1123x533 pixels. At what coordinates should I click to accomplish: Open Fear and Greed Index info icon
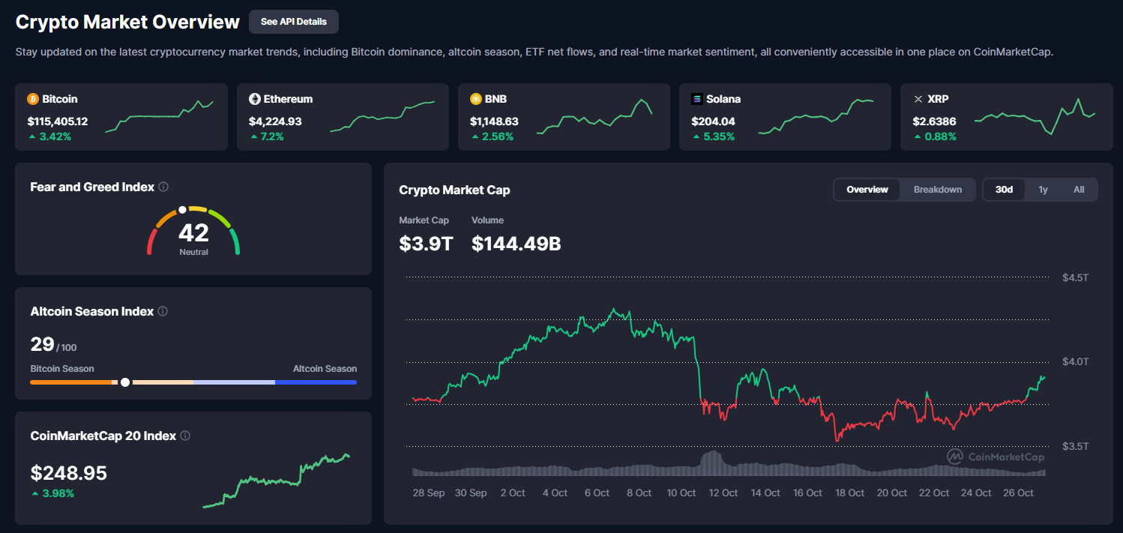point(163,187)
